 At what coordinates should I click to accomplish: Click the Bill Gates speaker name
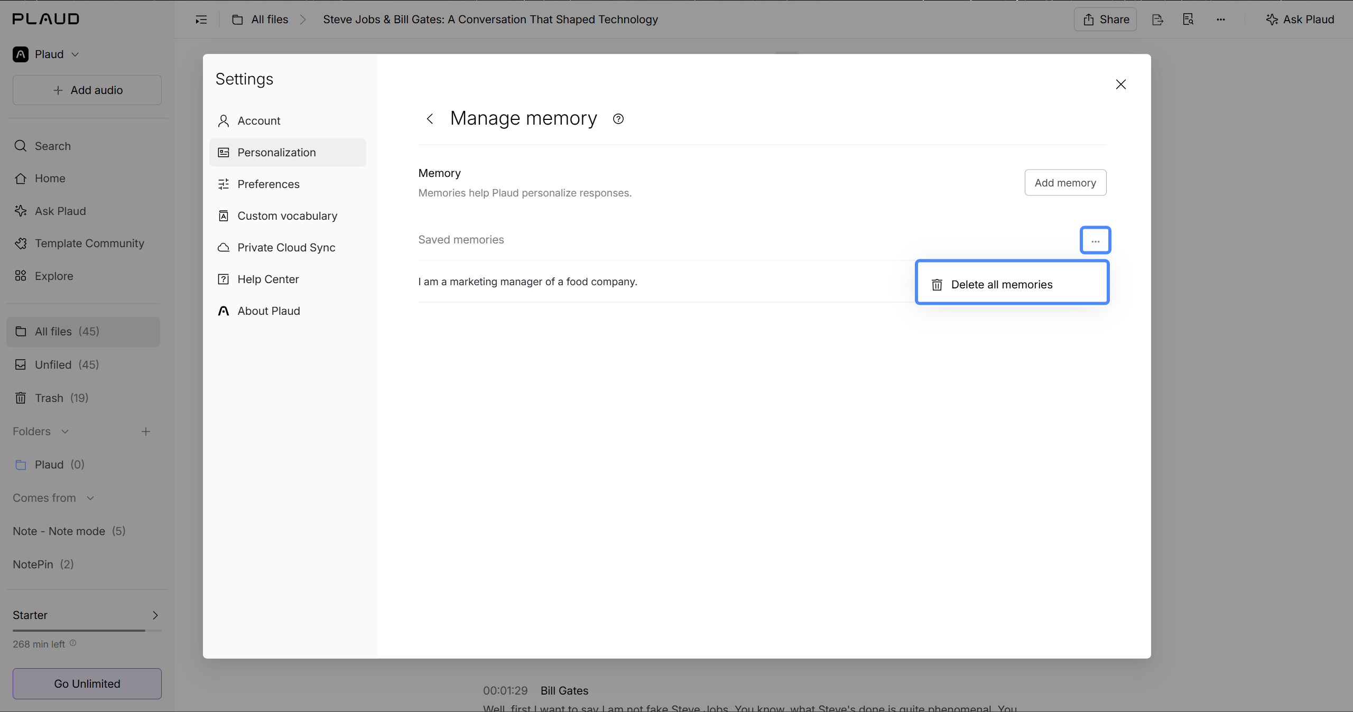[x=564, y=691]
